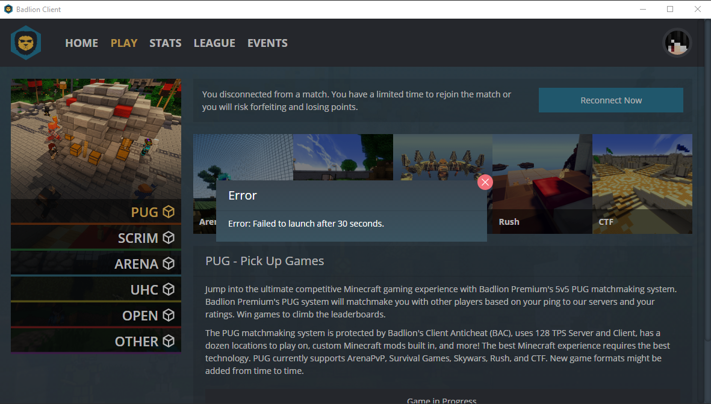Switch to the LEAGUE tab

214,43
